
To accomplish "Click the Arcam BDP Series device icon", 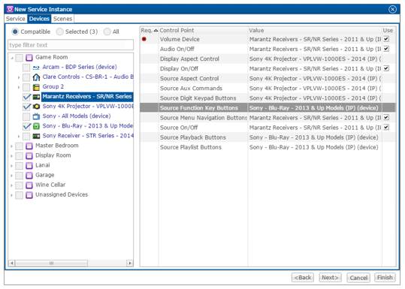I will 36,68.
